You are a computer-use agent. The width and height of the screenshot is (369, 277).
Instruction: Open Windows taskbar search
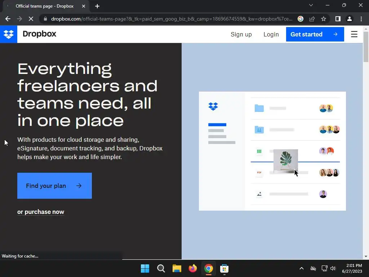tap(161, 268)
